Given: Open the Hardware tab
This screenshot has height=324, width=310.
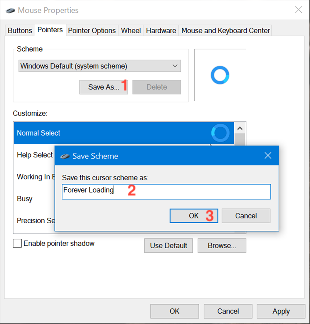Looking at the screenshot, I should click(x=161, y=31).
